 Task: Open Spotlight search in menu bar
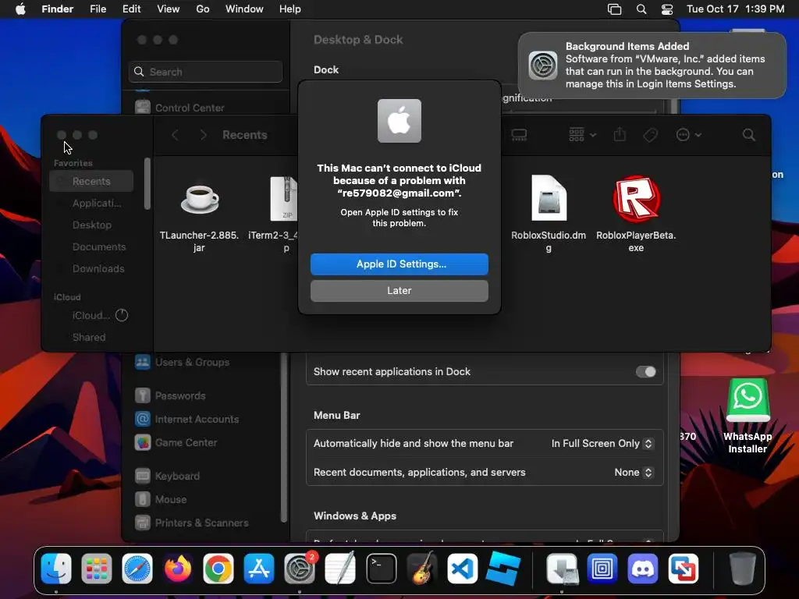point(641,9)
